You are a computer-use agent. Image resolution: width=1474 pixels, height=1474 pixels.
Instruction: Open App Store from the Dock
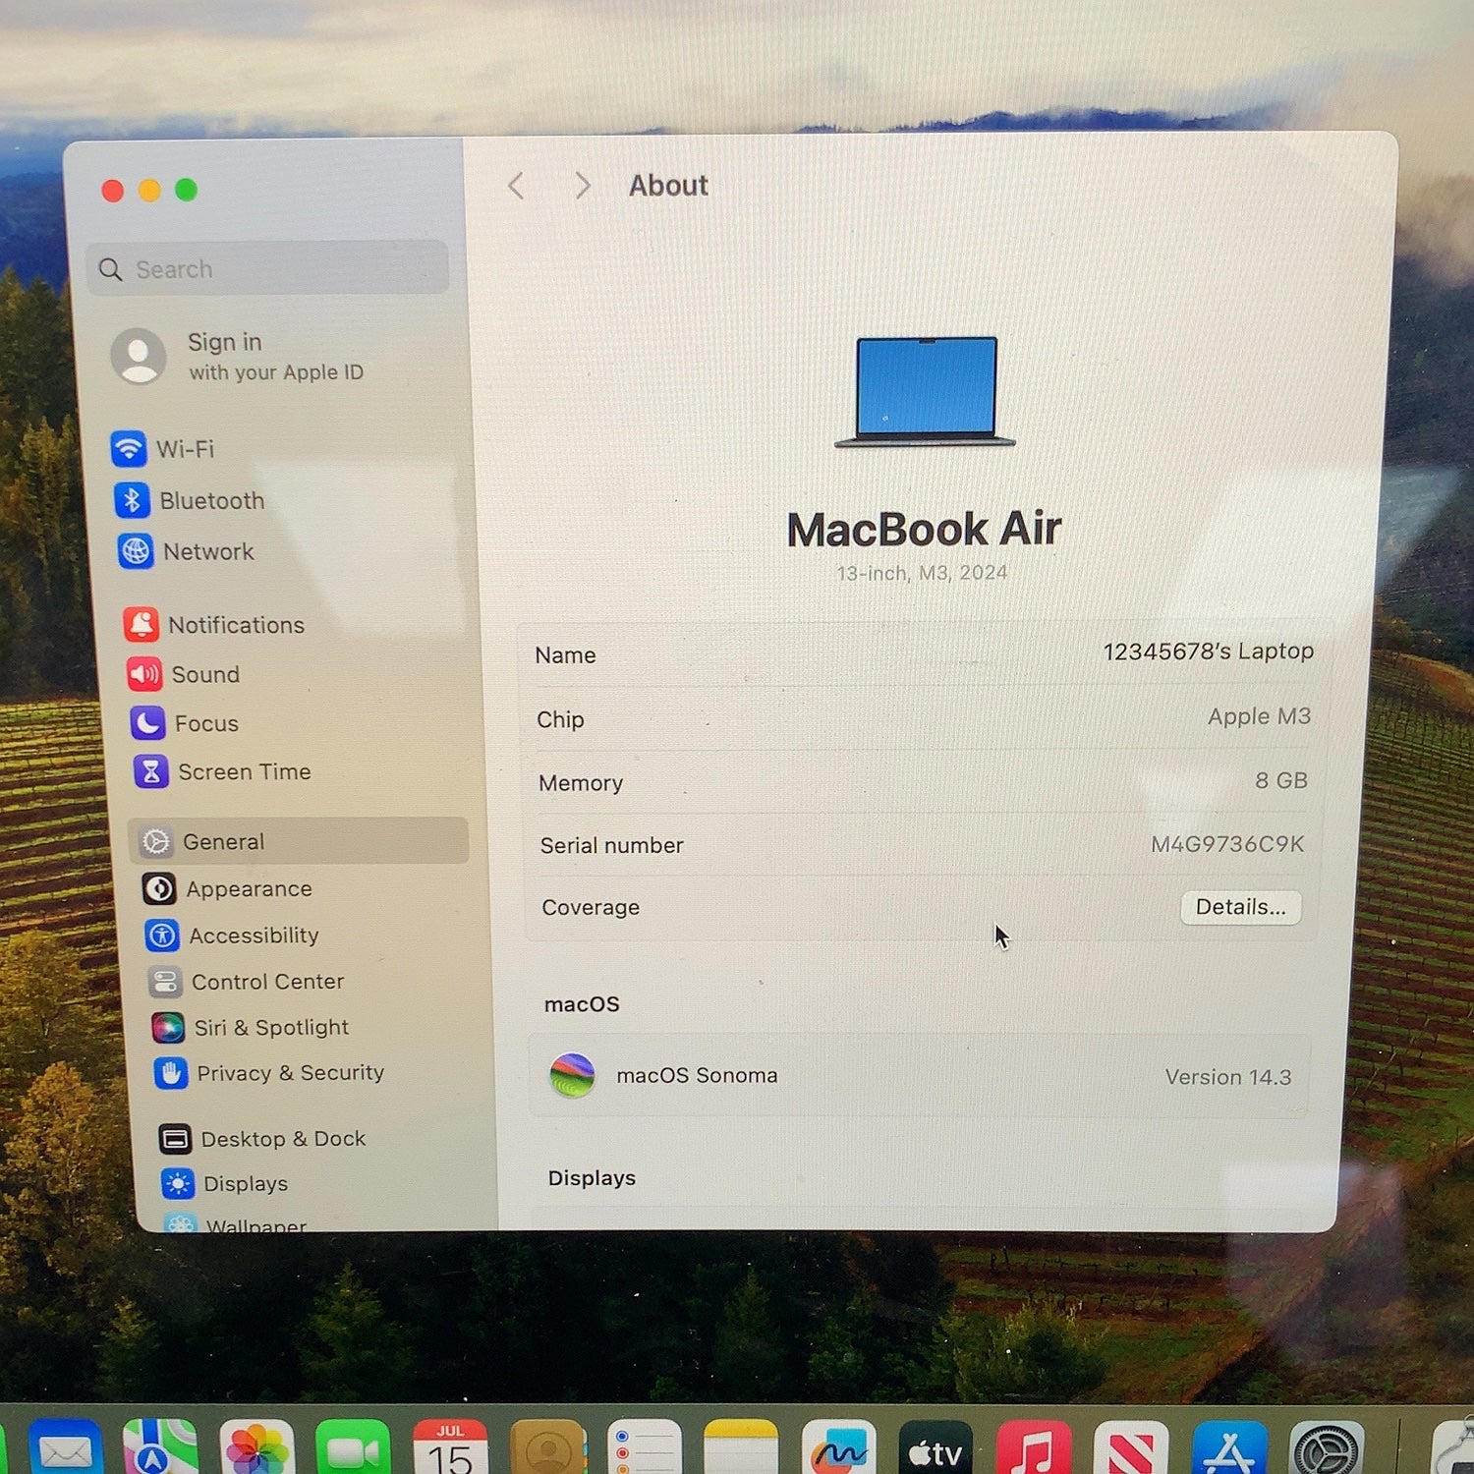pyautogui.click(x=1228, y=1449)
